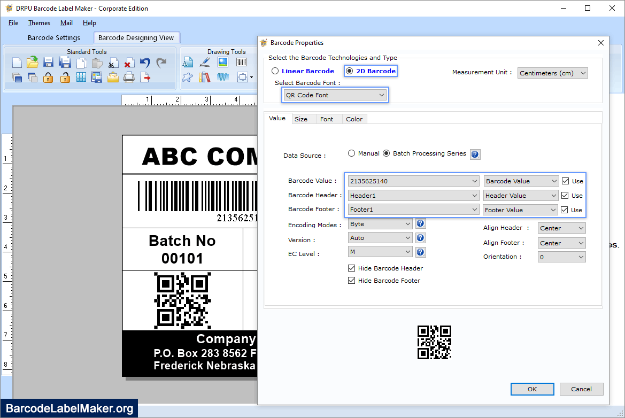Open the Align Footer Center dropdown

pyautogui.click(x=561, y=243)
